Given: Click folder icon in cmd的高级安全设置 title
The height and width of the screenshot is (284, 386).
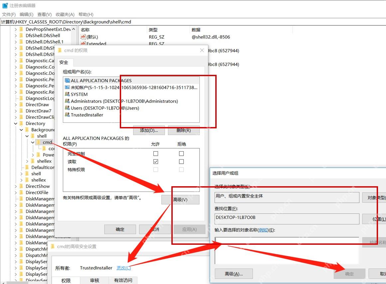Looking at the screenshot, I should 53,246.
